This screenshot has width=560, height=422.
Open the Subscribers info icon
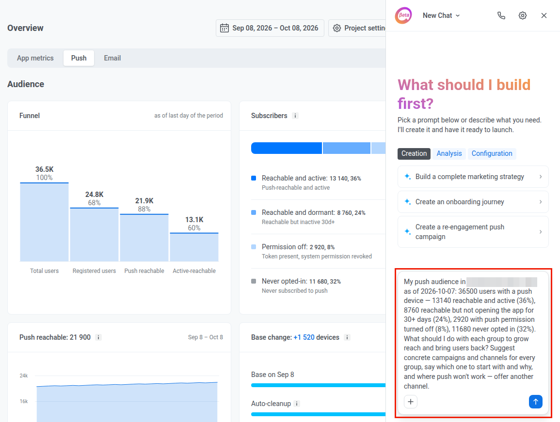tap(295, 116)
